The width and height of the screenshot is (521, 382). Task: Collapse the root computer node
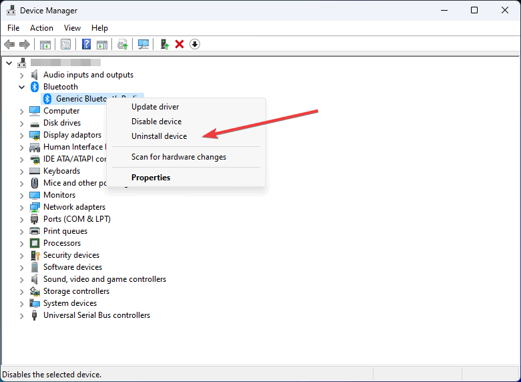pos(9,63)
